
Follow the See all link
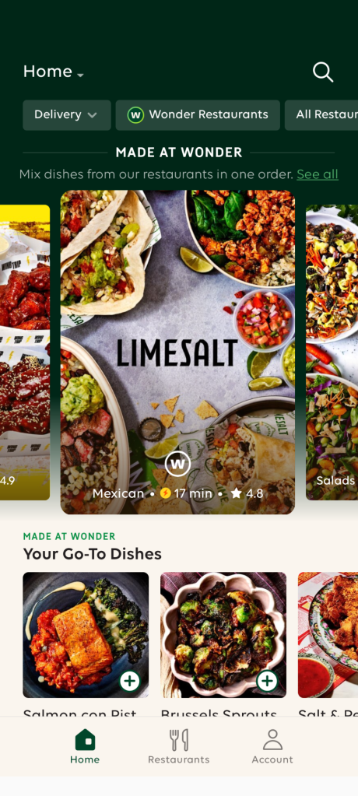click(318, 174)
